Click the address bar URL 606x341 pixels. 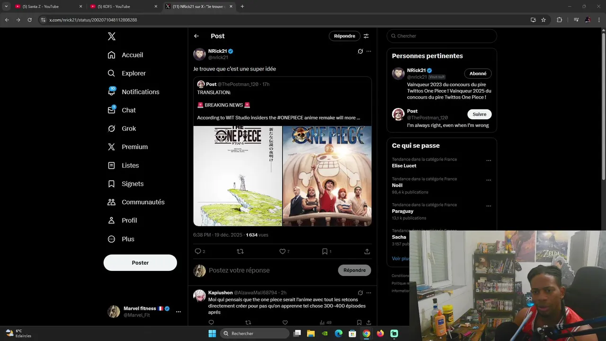pyautogui.click(x=93, y=20)
